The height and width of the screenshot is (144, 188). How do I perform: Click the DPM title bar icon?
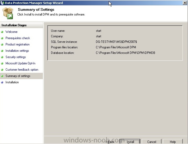click(x=2, y=3)
